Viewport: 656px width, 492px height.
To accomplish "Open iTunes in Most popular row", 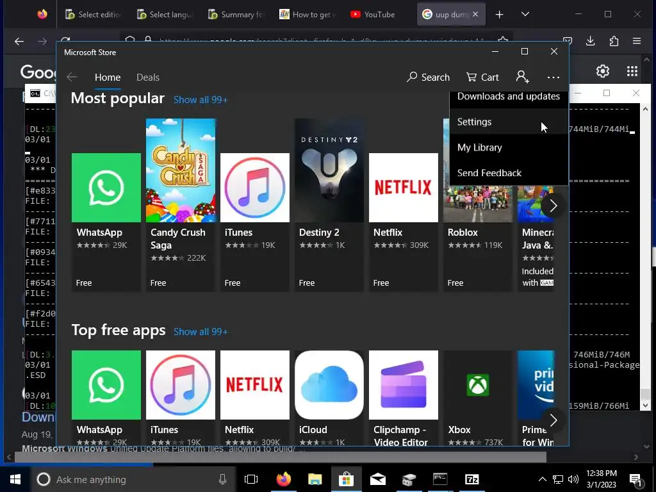I will click(255, 222).
